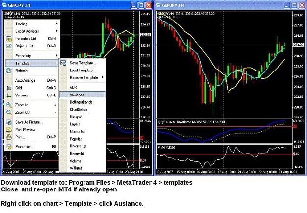Click Save As Picture... entry text
The image size is (307, 213).
pos(29,122)
